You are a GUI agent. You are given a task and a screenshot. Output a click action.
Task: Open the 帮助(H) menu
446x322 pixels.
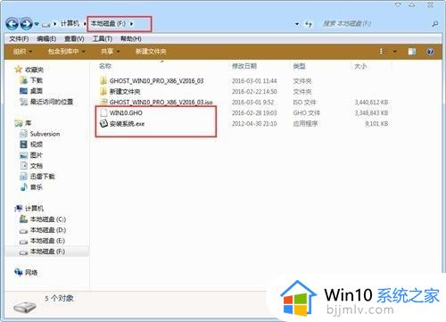(130, 38)
